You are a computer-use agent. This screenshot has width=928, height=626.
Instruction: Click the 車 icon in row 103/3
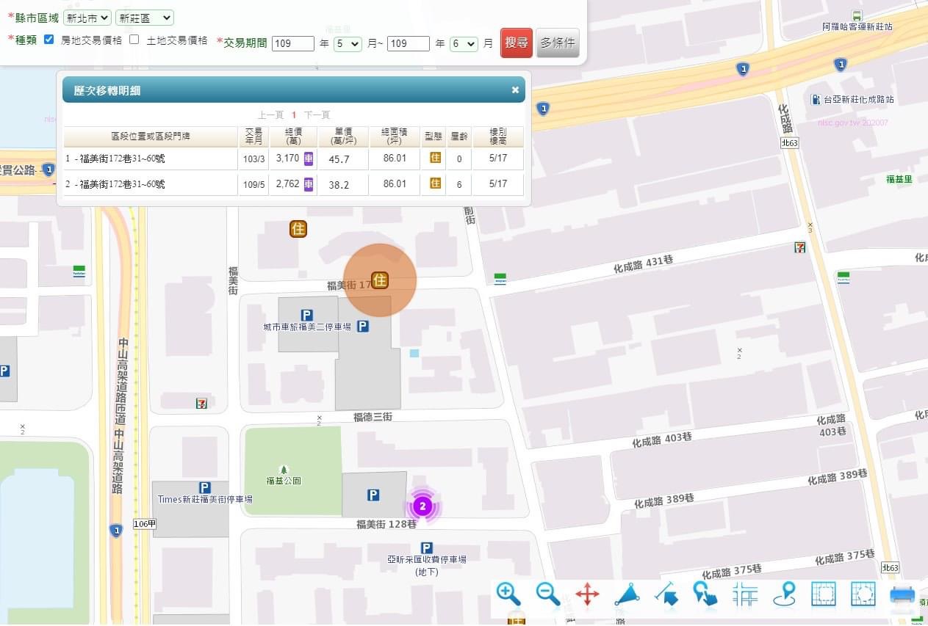[309, 158]
